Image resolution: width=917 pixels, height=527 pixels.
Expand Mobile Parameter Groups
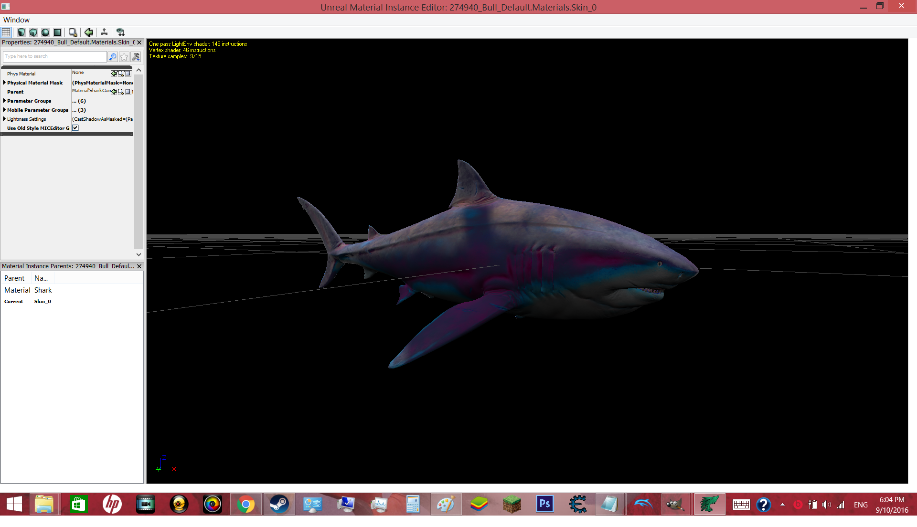[4, 110]
